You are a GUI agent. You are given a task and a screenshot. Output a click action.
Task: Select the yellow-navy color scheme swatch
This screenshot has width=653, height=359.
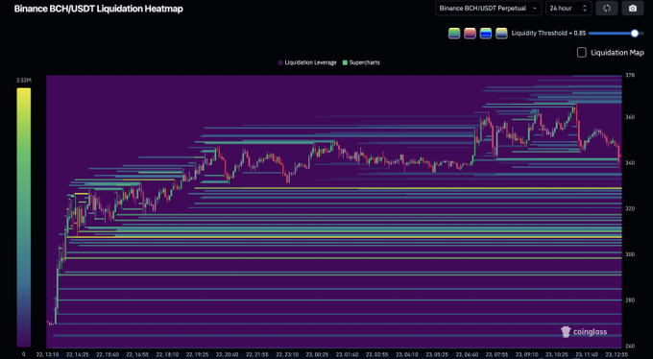click(501, 34)
